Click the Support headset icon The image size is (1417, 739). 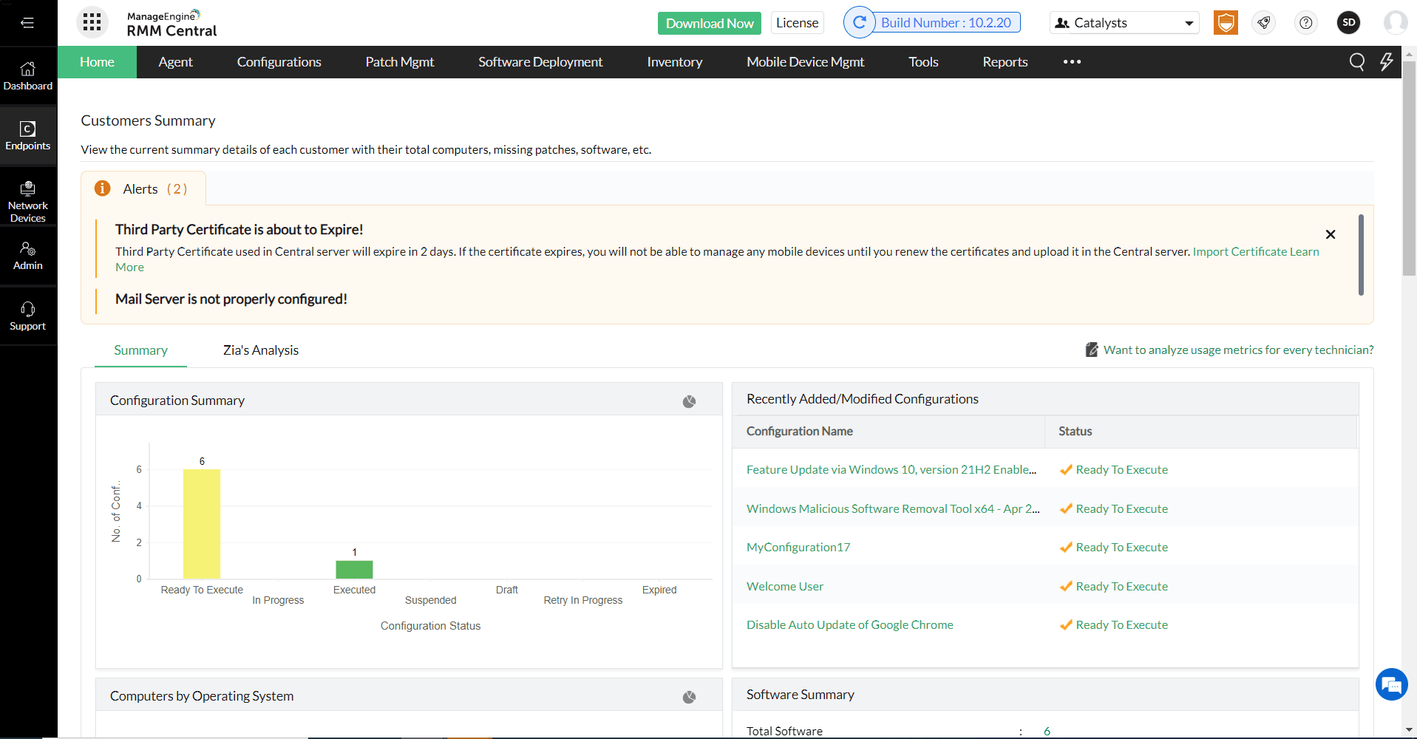click(28, 313)
